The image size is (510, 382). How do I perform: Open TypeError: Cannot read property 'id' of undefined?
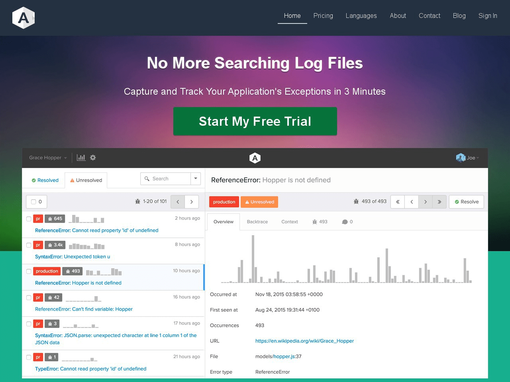pyautogui.click(x=91, y=369)
